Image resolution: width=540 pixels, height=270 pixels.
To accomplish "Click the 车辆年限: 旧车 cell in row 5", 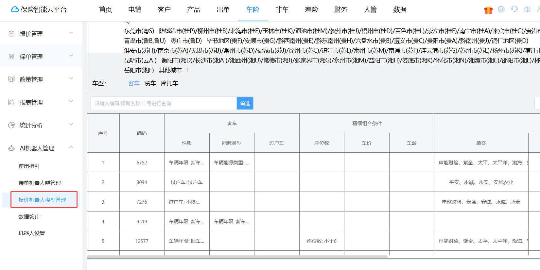I will point(186,241).
